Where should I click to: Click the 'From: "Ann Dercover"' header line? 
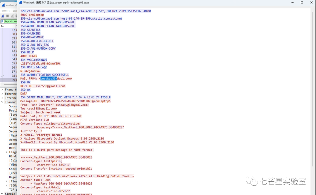click(55, 105)
